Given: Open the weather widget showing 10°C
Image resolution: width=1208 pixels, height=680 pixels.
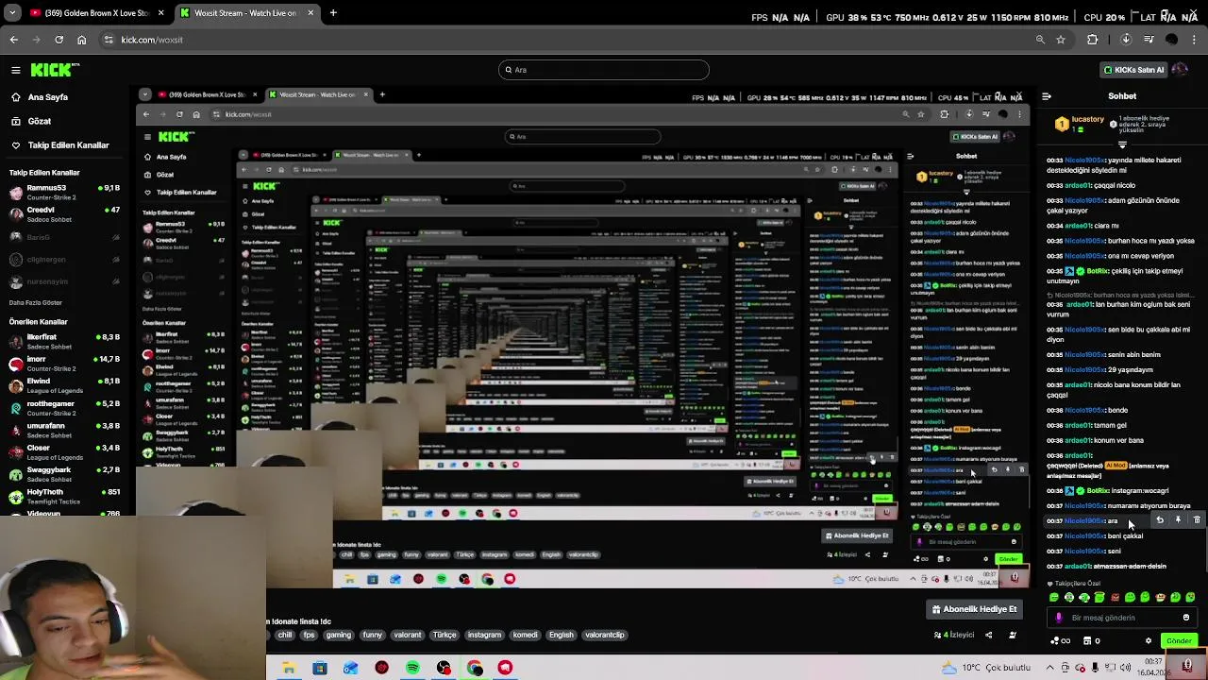Looking at the screenshot, I should 984,668.
